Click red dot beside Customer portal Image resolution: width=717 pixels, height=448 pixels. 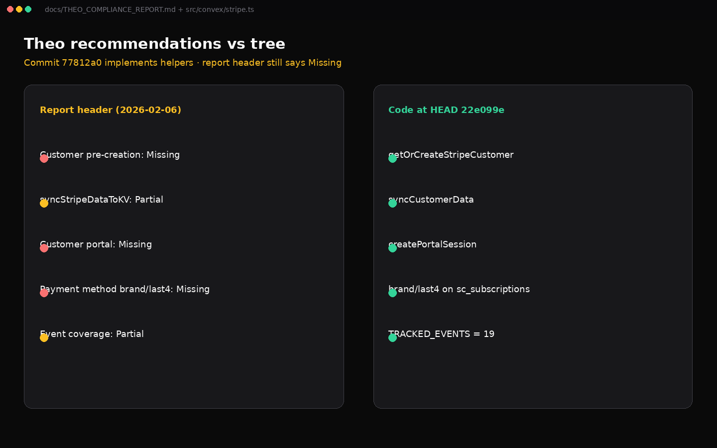(x=44, y=248)
